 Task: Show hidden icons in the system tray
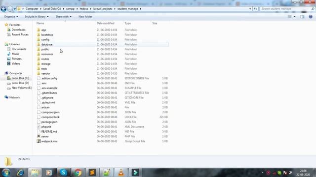coord(262,173)
